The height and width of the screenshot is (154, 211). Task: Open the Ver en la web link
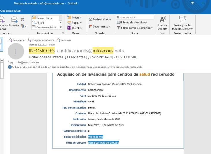coord(96,137)
